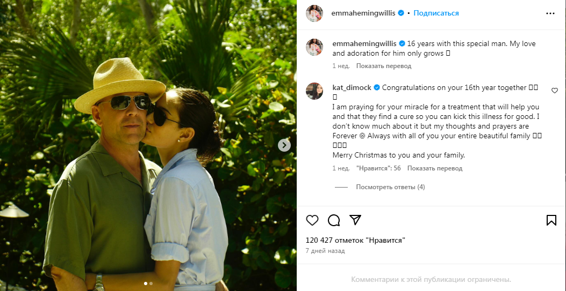Go to next photo with arrow

pos(284,145)
